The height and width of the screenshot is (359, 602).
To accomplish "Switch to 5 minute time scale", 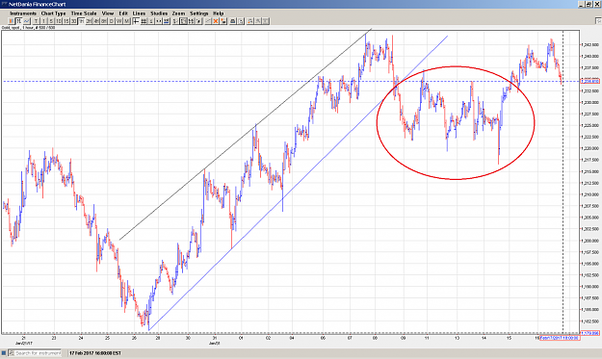I will click(51, 21).
